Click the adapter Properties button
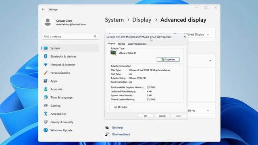Screen dimensions: 258x145 click(x=168, y=59)
